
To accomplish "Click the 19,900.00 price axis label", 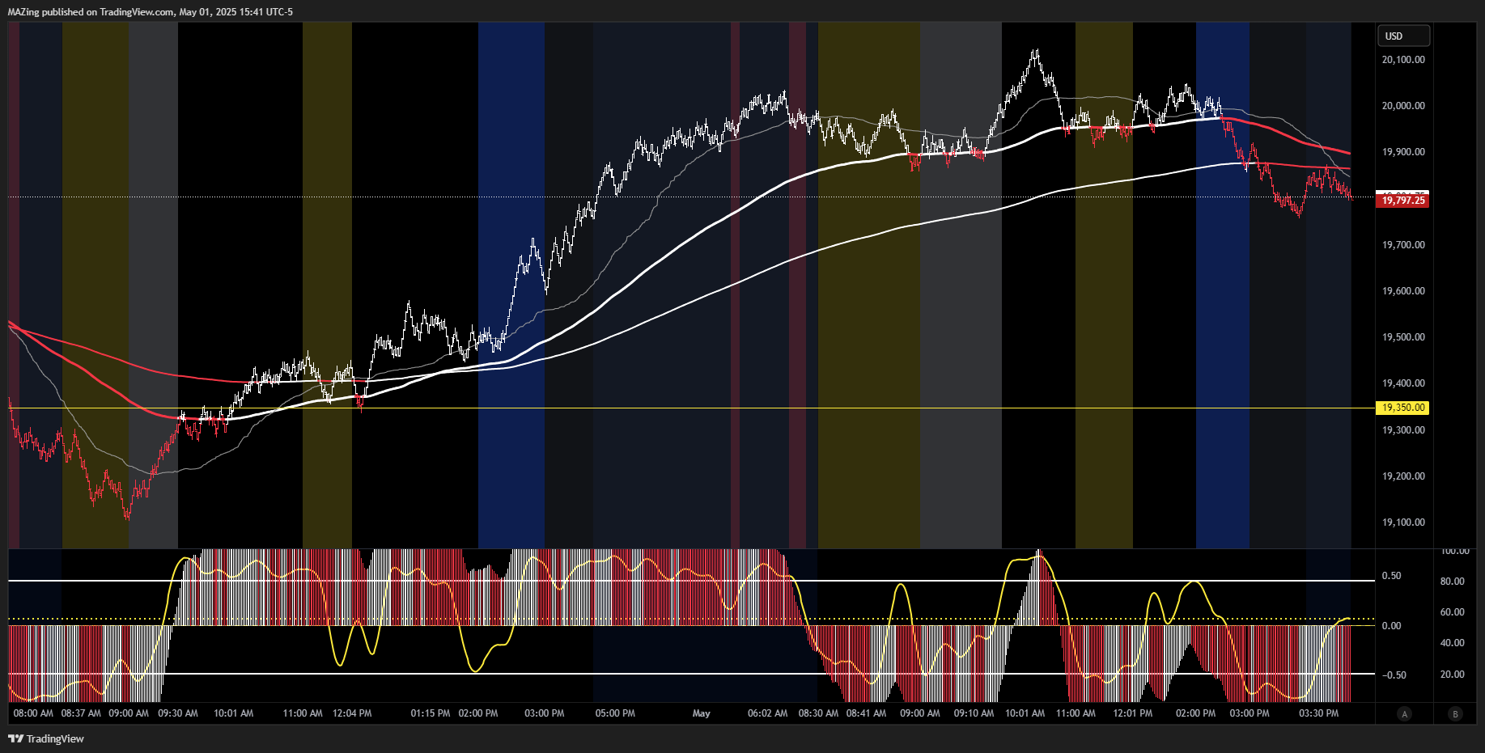I will click(x=1403, y=151).
